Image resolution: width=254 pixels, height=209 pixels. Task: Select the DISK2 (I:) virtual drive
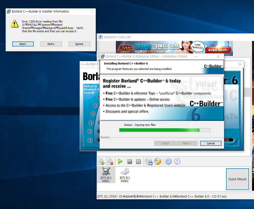[x=124, y=175]
